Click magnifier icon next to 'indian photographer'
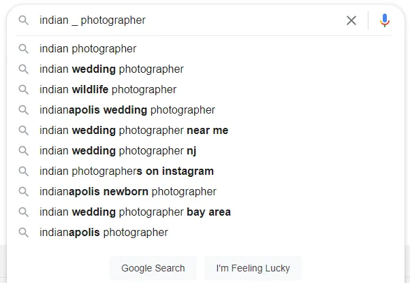The width and height of the screenshot is (410, 283). tap(24, 49)
